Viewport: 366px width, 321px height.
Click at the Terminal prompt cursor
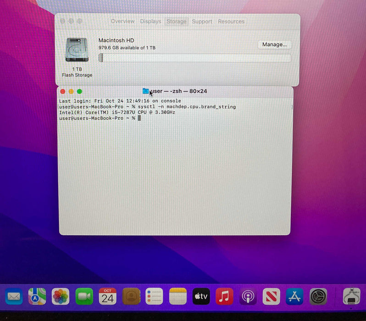(x=139, y=118)
